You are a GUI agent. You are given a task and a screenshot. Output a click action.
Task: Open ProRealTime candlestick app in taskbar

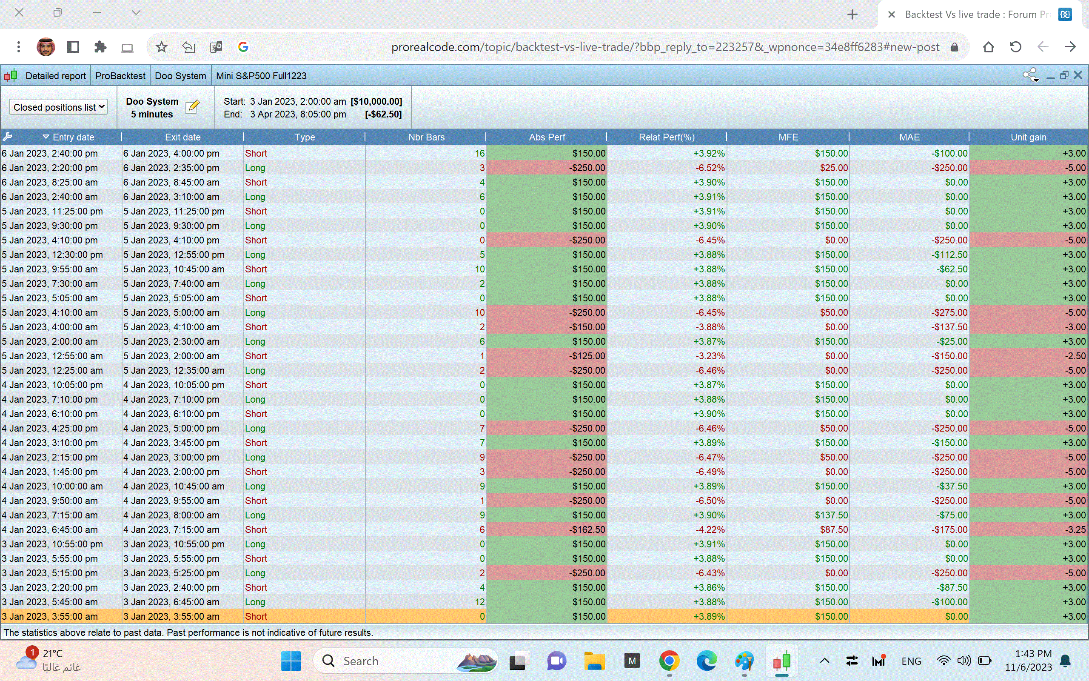781,661
